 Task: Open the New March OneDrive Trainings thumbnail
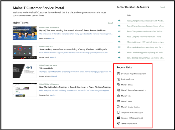coord(25,90)
